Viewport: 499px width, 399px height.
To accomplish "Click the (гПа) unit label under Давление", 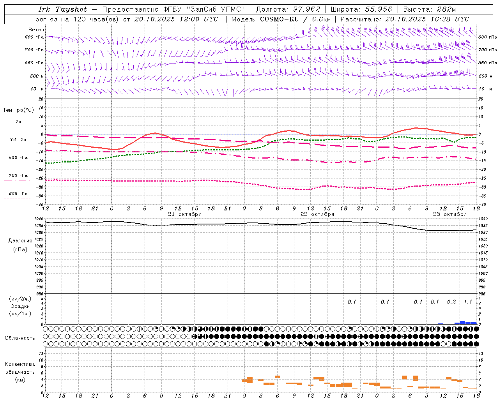I will click(x=20, y=250).
